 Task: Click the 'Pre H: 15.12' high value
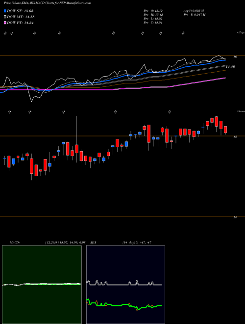tap(153, 15)
